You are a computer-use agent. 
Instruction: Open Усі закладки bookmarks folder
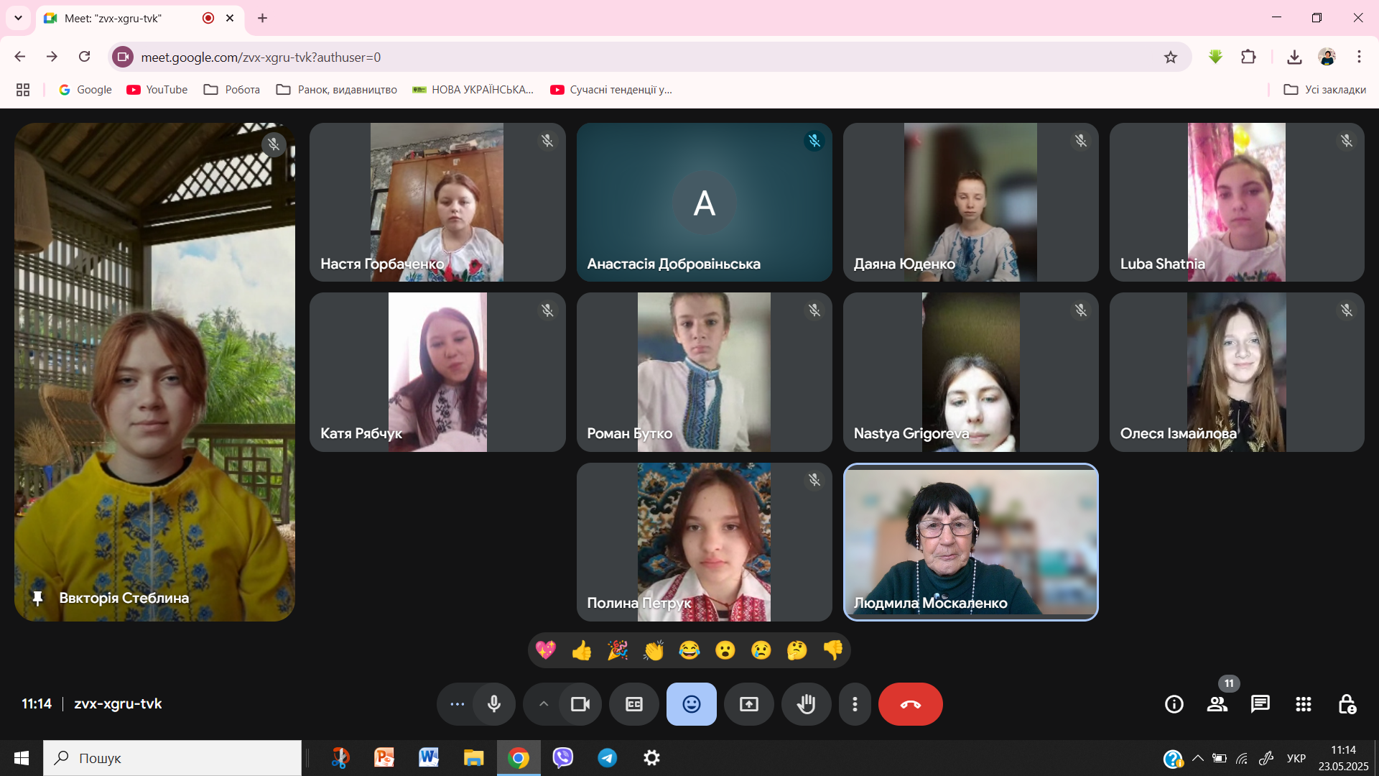pyautogui.click(x=1325, y=90)
